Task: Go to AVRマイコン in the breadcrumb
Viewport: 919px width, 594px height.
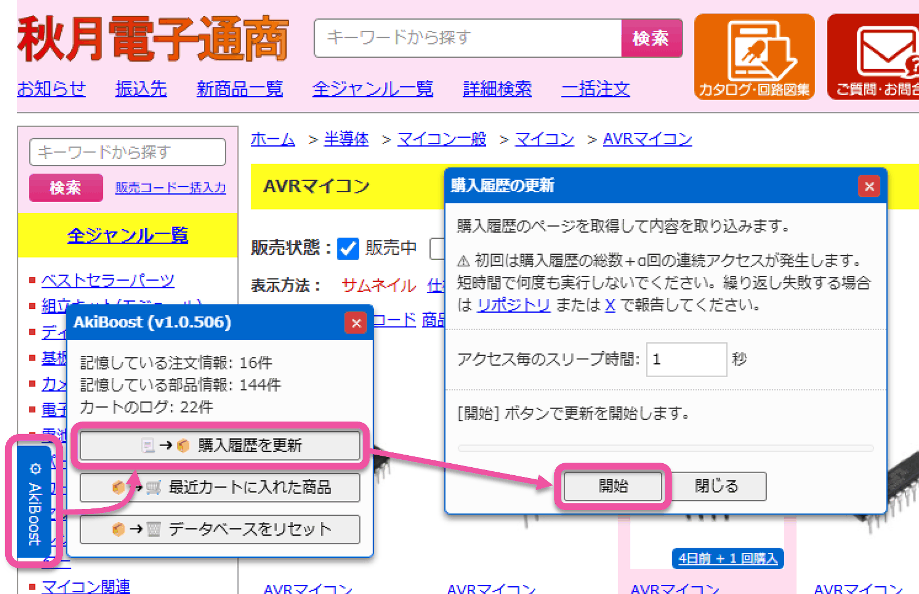Action: [x=648, y=139]
